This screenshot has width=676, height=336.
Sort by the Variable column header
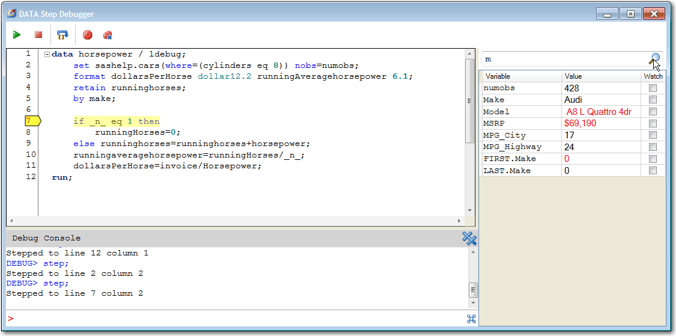(521, 76)
